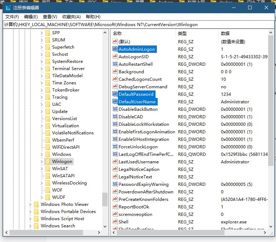The height and width of the screenshot is (242, 276).
Task: Expand the Tracing tree node
Action: pyautogui.click(x=42, y=97)
